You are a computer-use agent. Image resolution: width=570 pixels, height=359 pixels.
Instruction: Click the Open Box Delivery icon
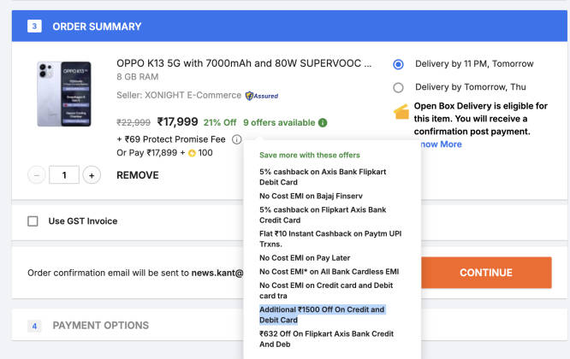pos(401,112)
